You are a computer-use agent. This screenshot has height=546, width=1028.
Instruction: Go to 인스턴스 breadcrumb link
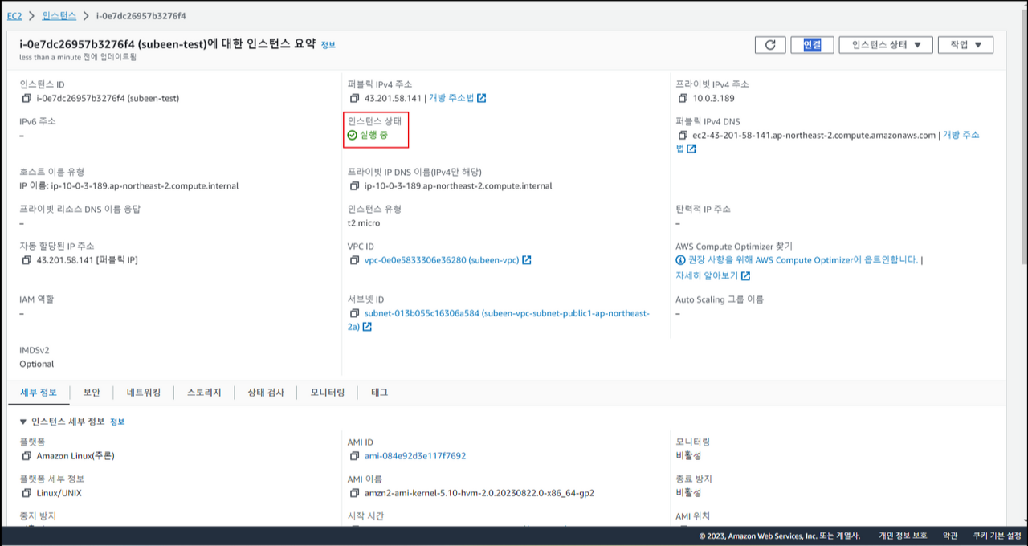[x=59, y=16]
